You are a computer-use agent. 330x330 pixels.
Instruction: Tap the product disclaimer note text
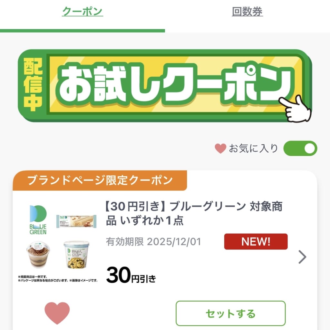[x=58, y=278]
